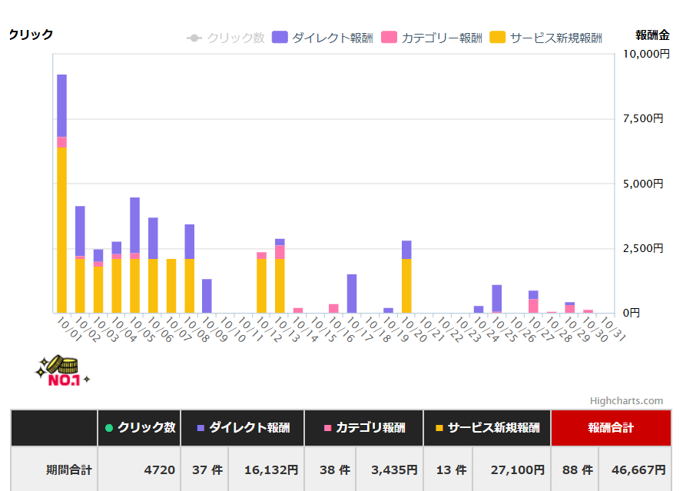Click pink square icon beside カテゴリ報酬 header
This screenshot has width=683, height=491.
click(x=328, y=428)
